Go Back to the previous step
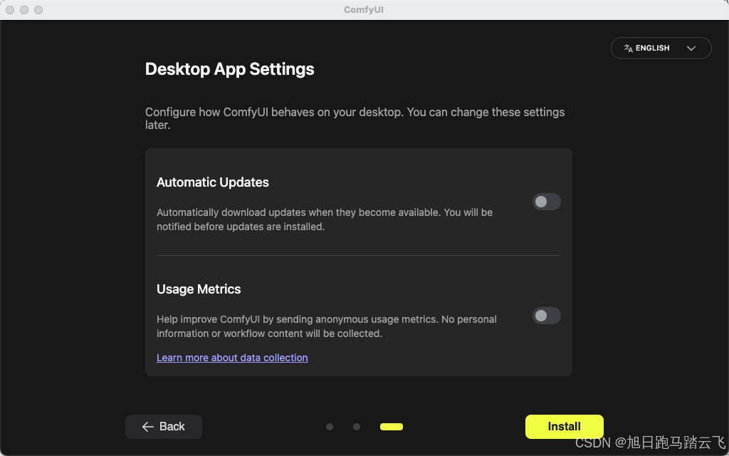The image size is (729, 456). click(x=164, y=426)
